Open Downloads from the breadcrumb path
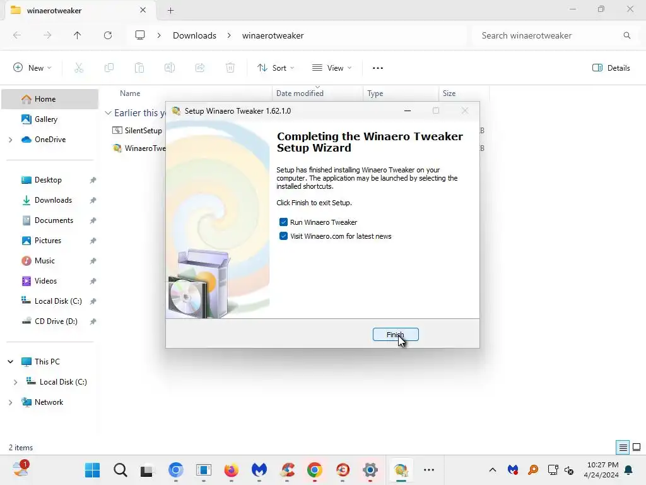 tap(194, 35)
